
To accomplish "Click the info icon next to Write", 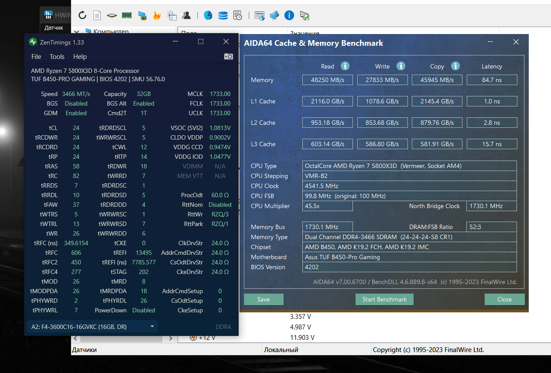I will point(401,66).
